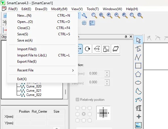
Task: Open the Modify(M) menu
Action: [59, 9]
